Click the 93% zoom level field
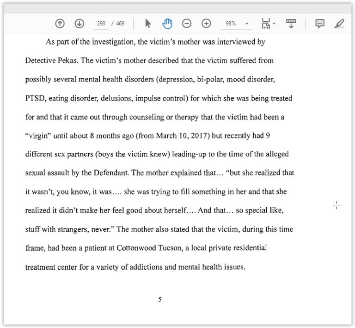 [x=231, y=24]
